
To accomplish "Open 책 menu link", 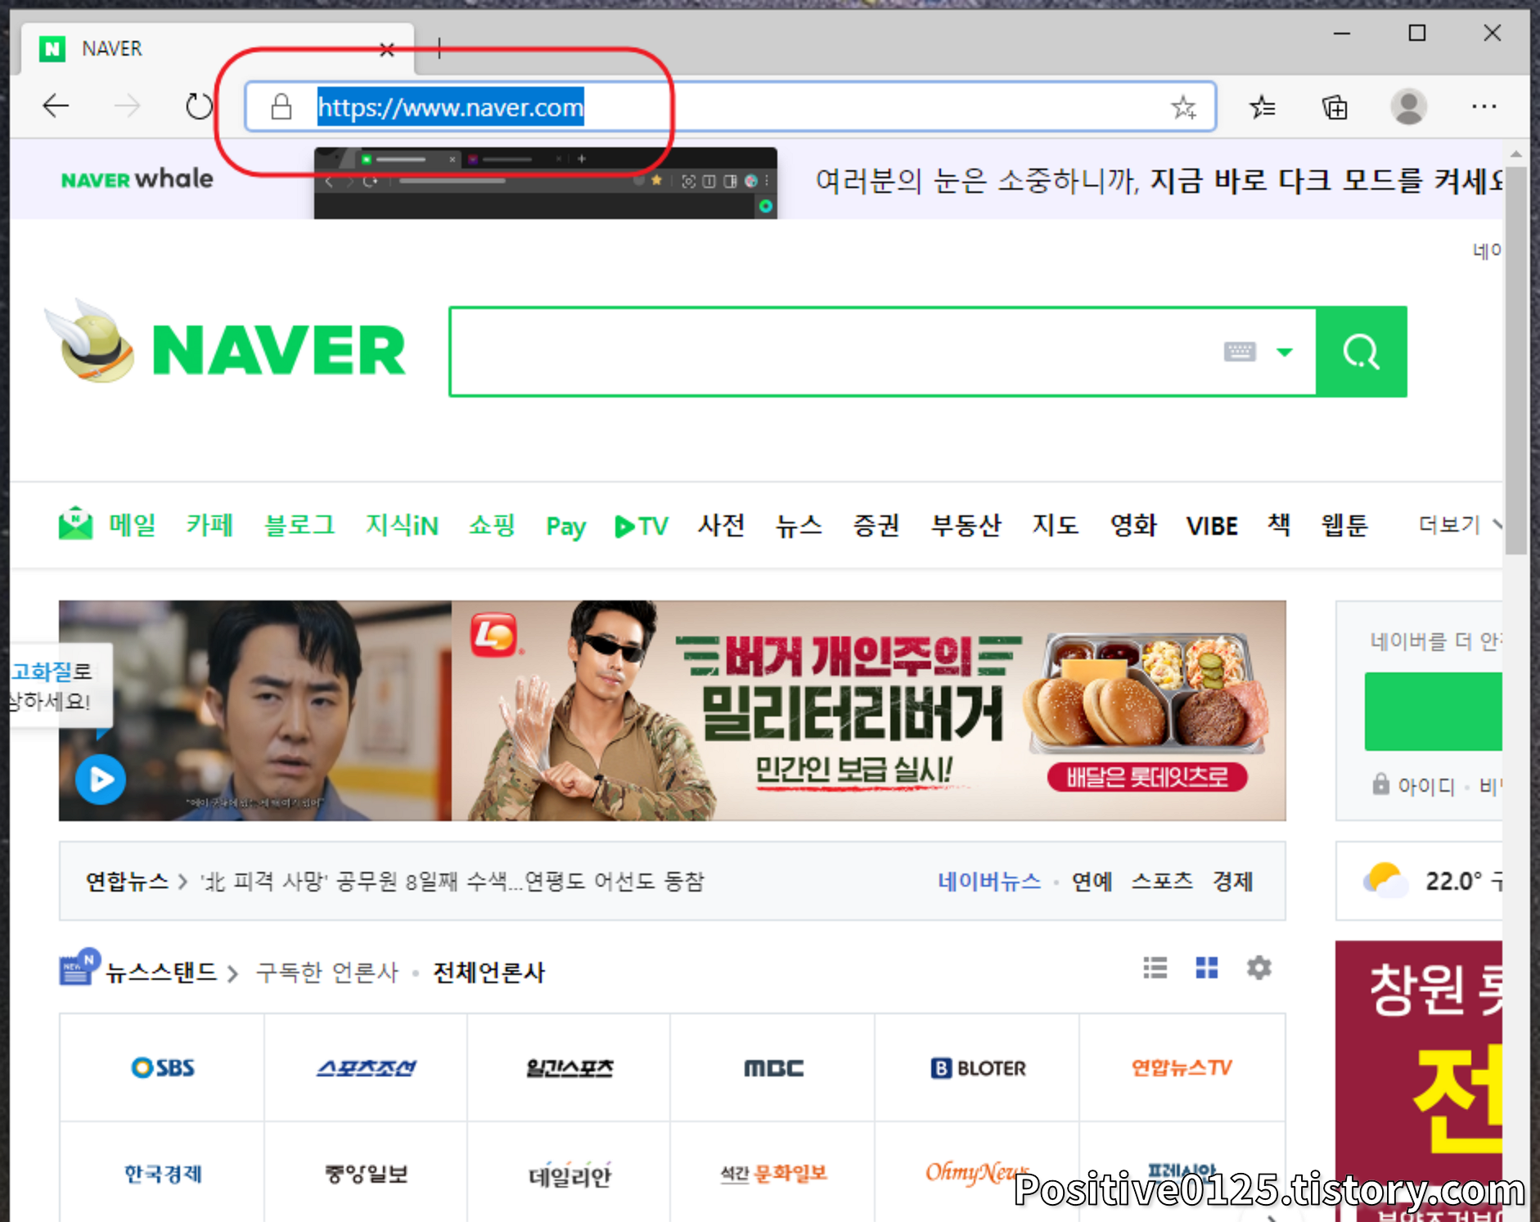I will [x=1279, y=524].
